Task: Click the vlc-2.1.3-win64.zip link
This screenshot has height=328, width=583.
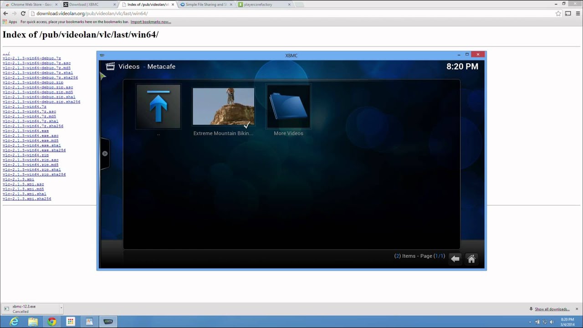Action: [26, 155]
